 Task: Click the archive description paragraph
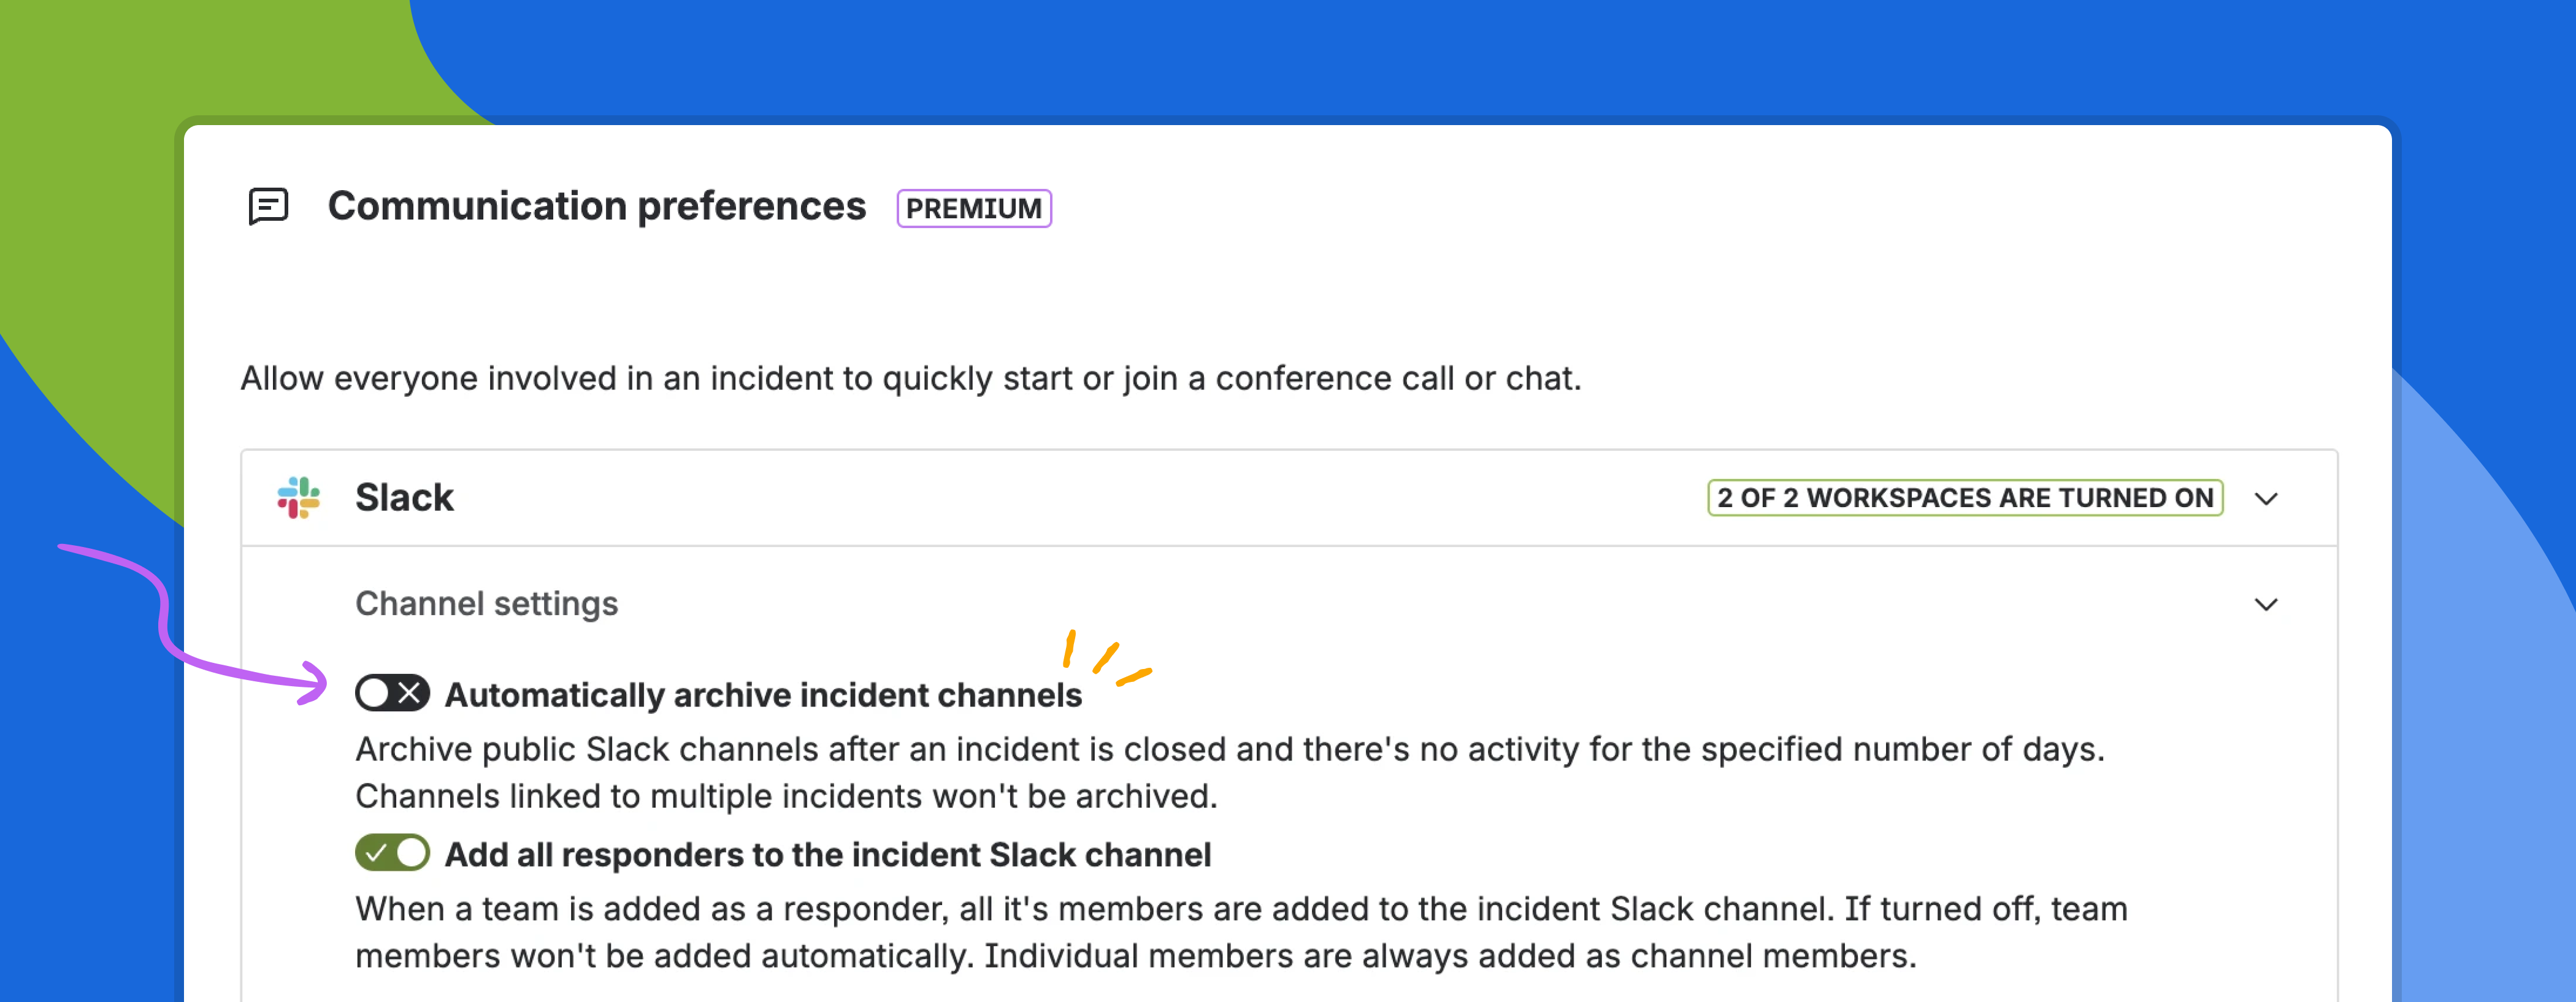coord(1230,772)
